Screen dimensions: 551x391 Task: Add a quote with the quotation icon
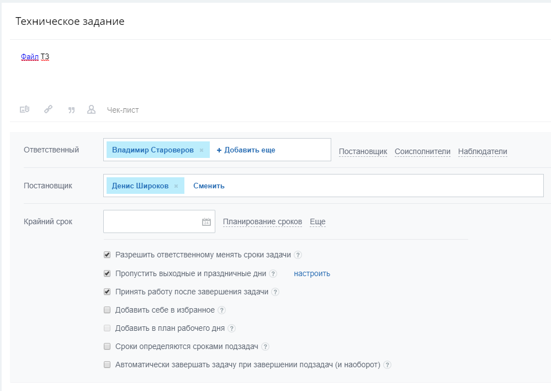coord(71,110)
